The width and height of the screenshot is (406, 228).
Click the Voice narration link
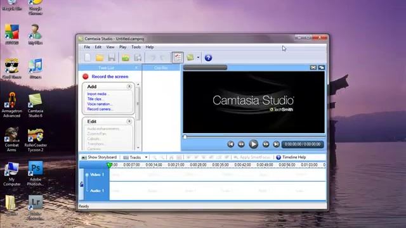pos(99,104)
